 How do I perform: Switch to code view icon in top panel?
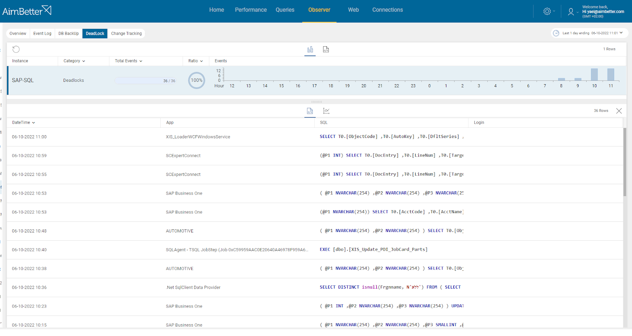(x=326, y=49)
